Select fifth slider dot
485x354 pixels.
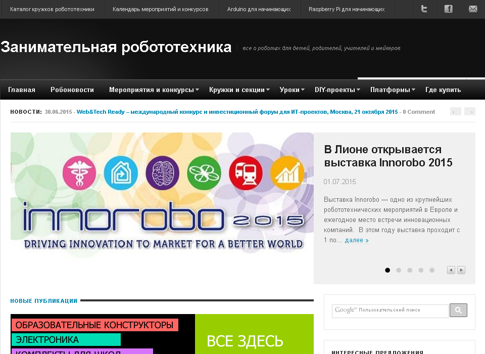(x=432, y=270)
